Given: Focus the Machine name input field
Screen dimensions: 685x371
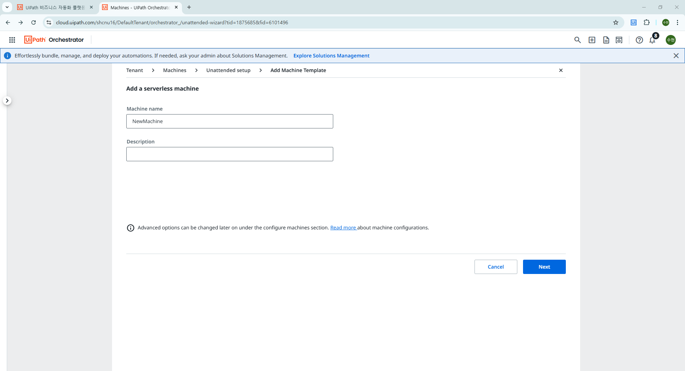Looking at the screenshot, I should 230,121.
